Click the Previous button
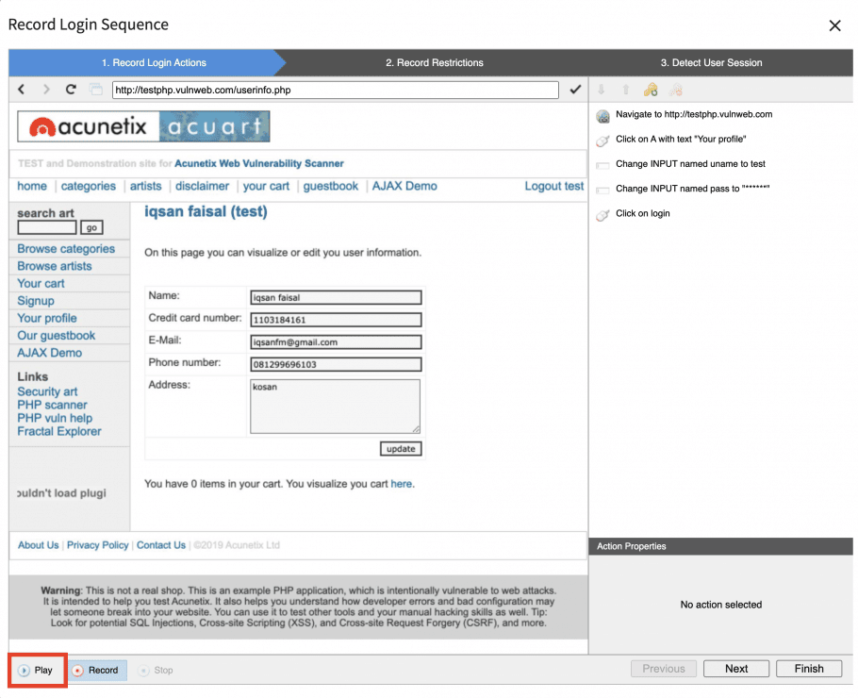 click(x=663, y=669)
